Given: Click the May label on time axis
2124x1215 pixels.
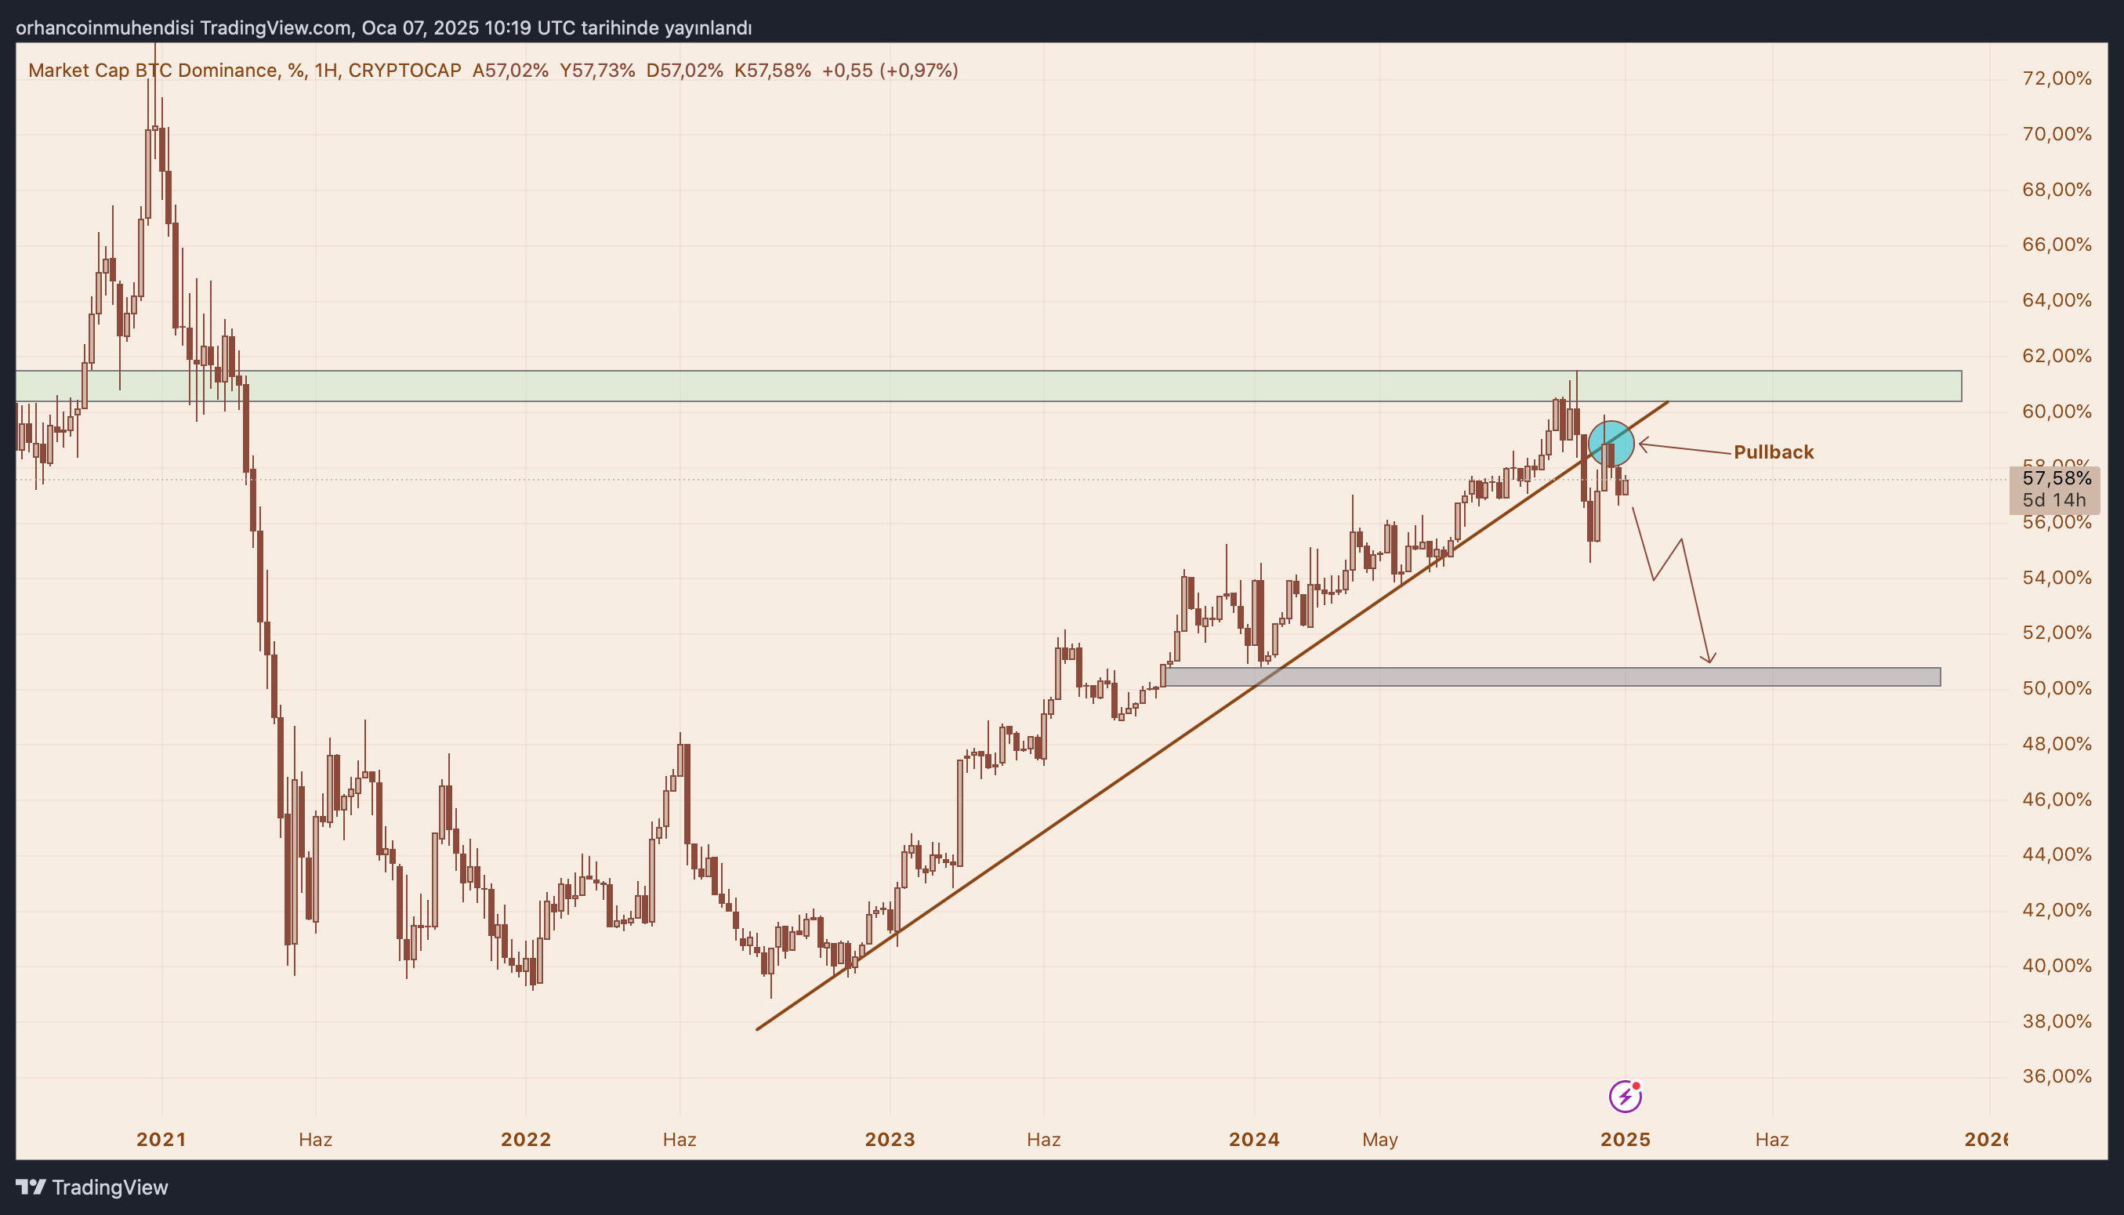Looking at the screenshot, I should pos(1379,1139).
